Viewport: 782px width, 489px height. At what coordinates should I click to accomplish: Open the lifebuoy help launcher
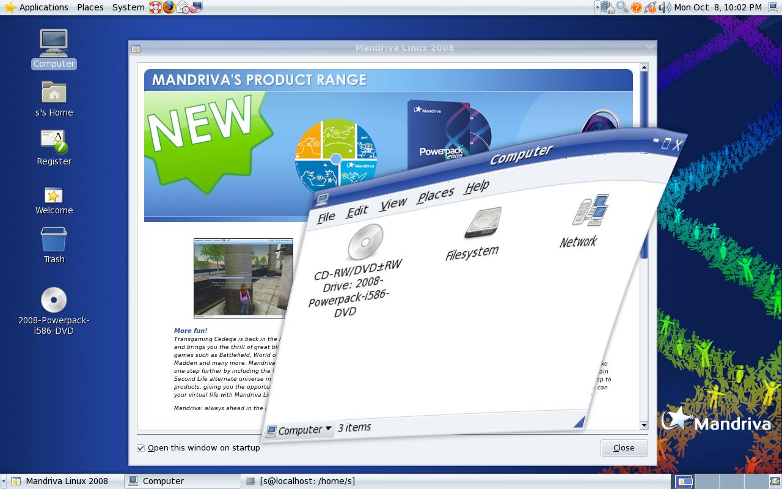coord(155,7)
